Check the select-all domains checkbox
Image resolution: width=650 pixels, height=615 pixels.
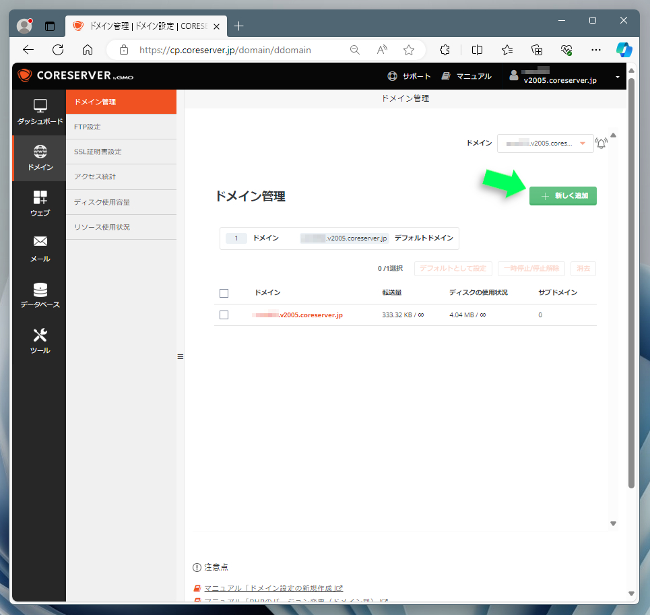coord(224,293)
